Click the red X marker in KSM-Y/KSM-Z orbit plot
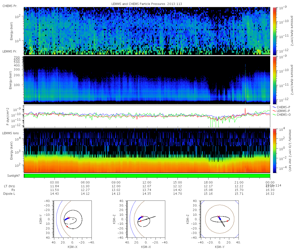 click(218, 216)
